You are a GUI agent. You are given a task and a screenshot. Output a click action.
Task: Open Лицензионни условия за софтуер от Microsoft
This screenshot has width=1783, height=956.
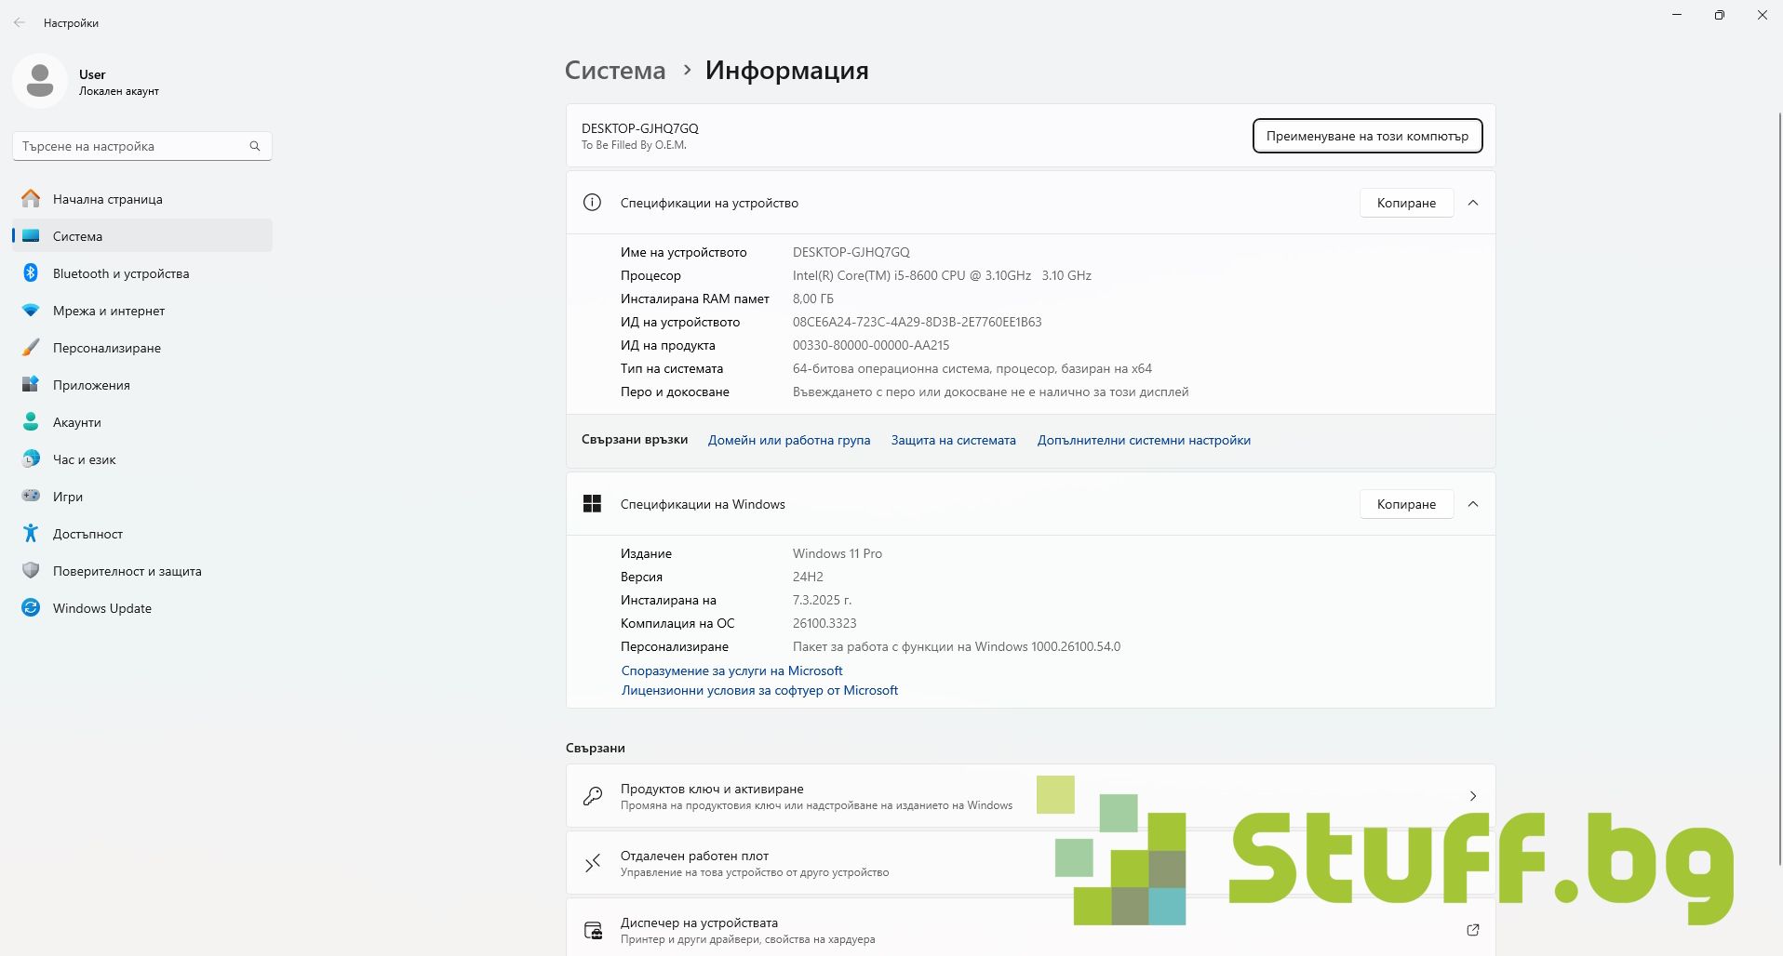pyautogui.click(x=759, y=690)
